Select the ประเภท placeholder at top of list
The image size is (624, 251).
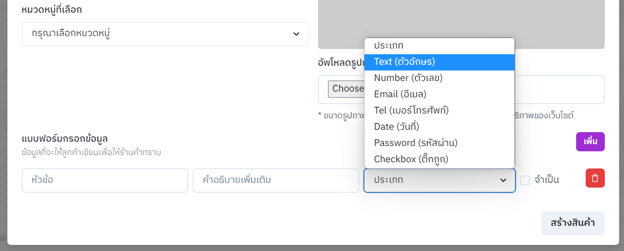pos(439,46)
